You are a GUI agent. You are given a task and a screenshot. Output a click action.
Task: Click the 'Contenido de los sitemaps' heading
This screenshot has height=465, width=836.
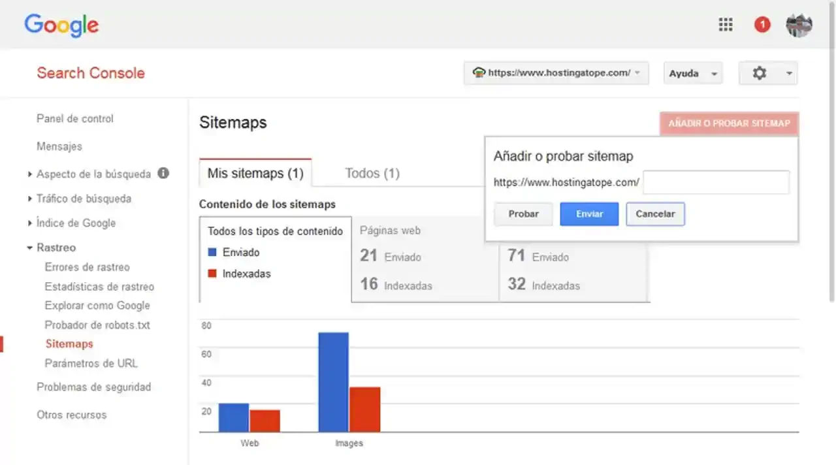point(267,204)
